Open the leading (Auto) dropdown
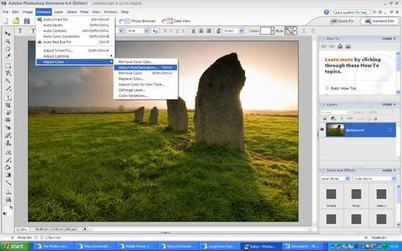This screenshot has height=251, width=402. (241, 31)
